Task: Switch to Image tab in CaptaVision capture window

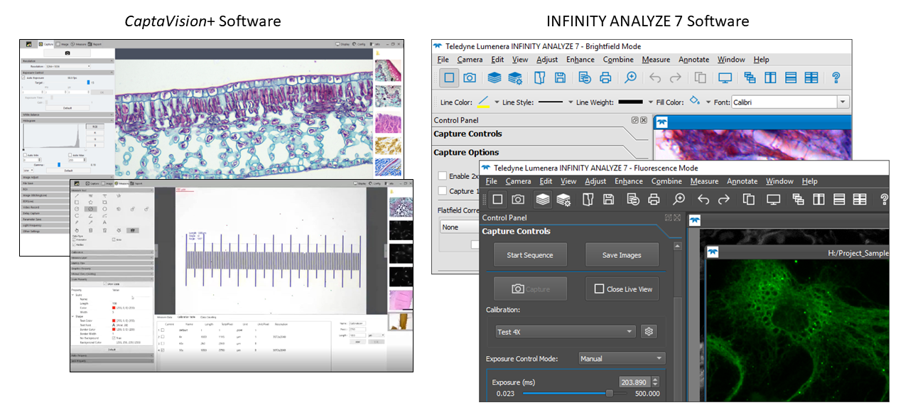Action: 63,44
